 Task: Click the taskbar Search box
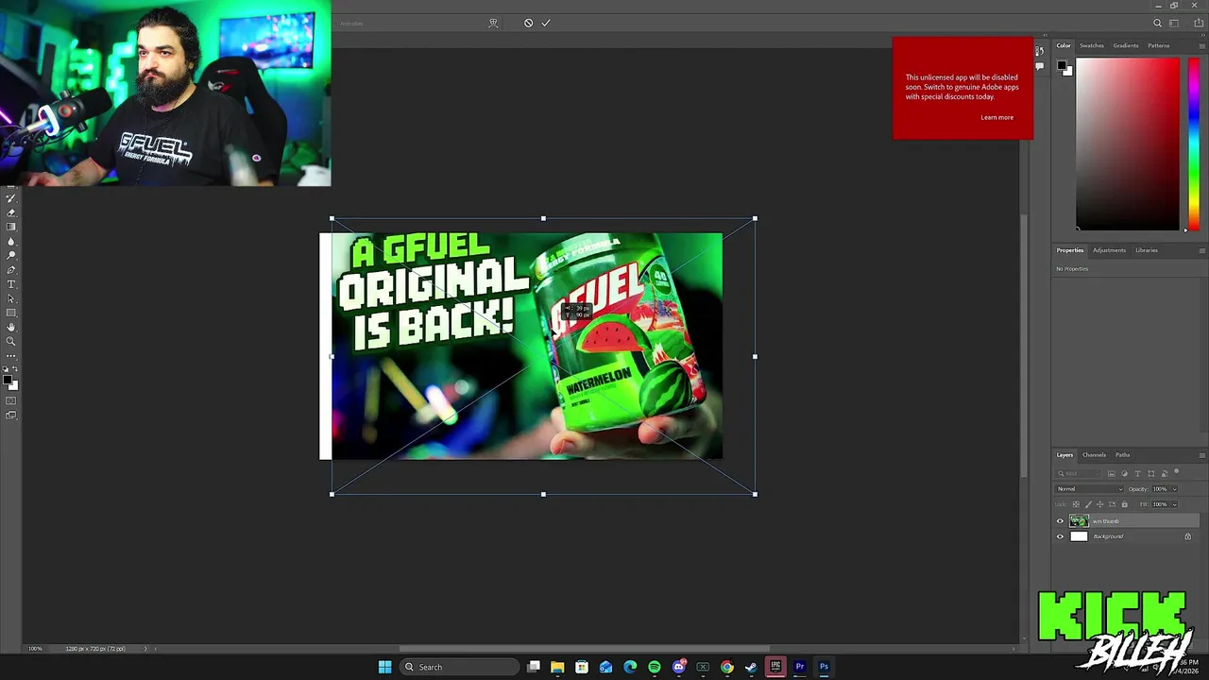click(458, 667)
